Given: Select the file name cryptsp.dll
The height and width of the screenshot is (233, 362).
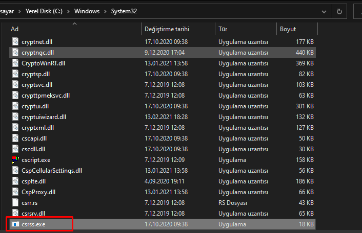Looking at the screenshot, I should coord(35,74).
